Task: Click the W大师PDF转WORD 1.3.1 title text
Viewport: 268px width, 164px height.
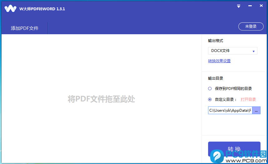Action: (42, 9)
